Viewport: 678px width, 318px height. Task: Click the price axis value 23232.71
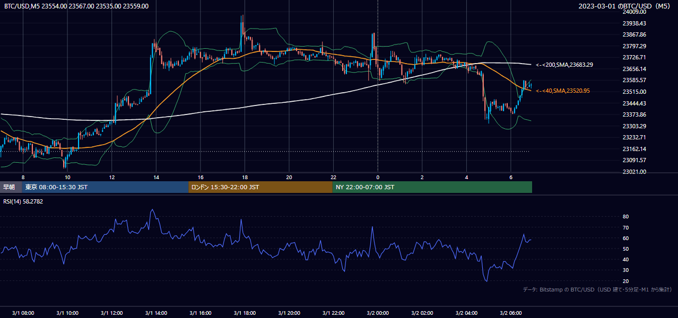[x=634, y=137]
